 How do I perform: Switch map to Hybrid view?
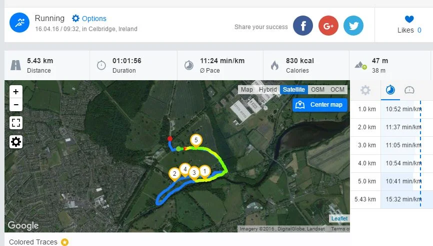268,90
